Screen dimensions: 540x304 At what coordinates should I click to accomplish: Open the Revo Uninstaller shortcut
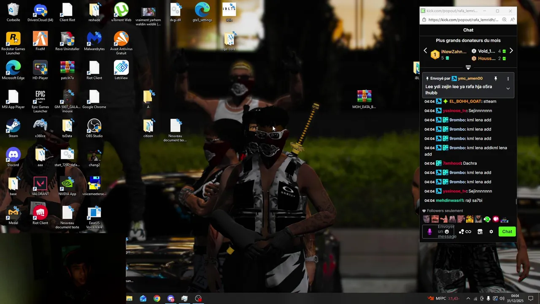[67, 41]
